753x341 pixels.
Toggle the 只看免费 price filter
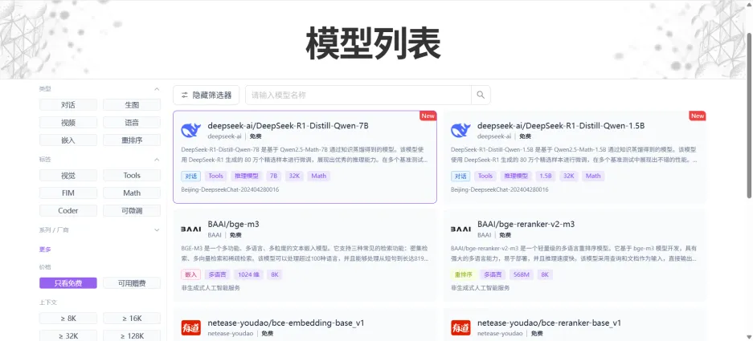coord(68,283)
